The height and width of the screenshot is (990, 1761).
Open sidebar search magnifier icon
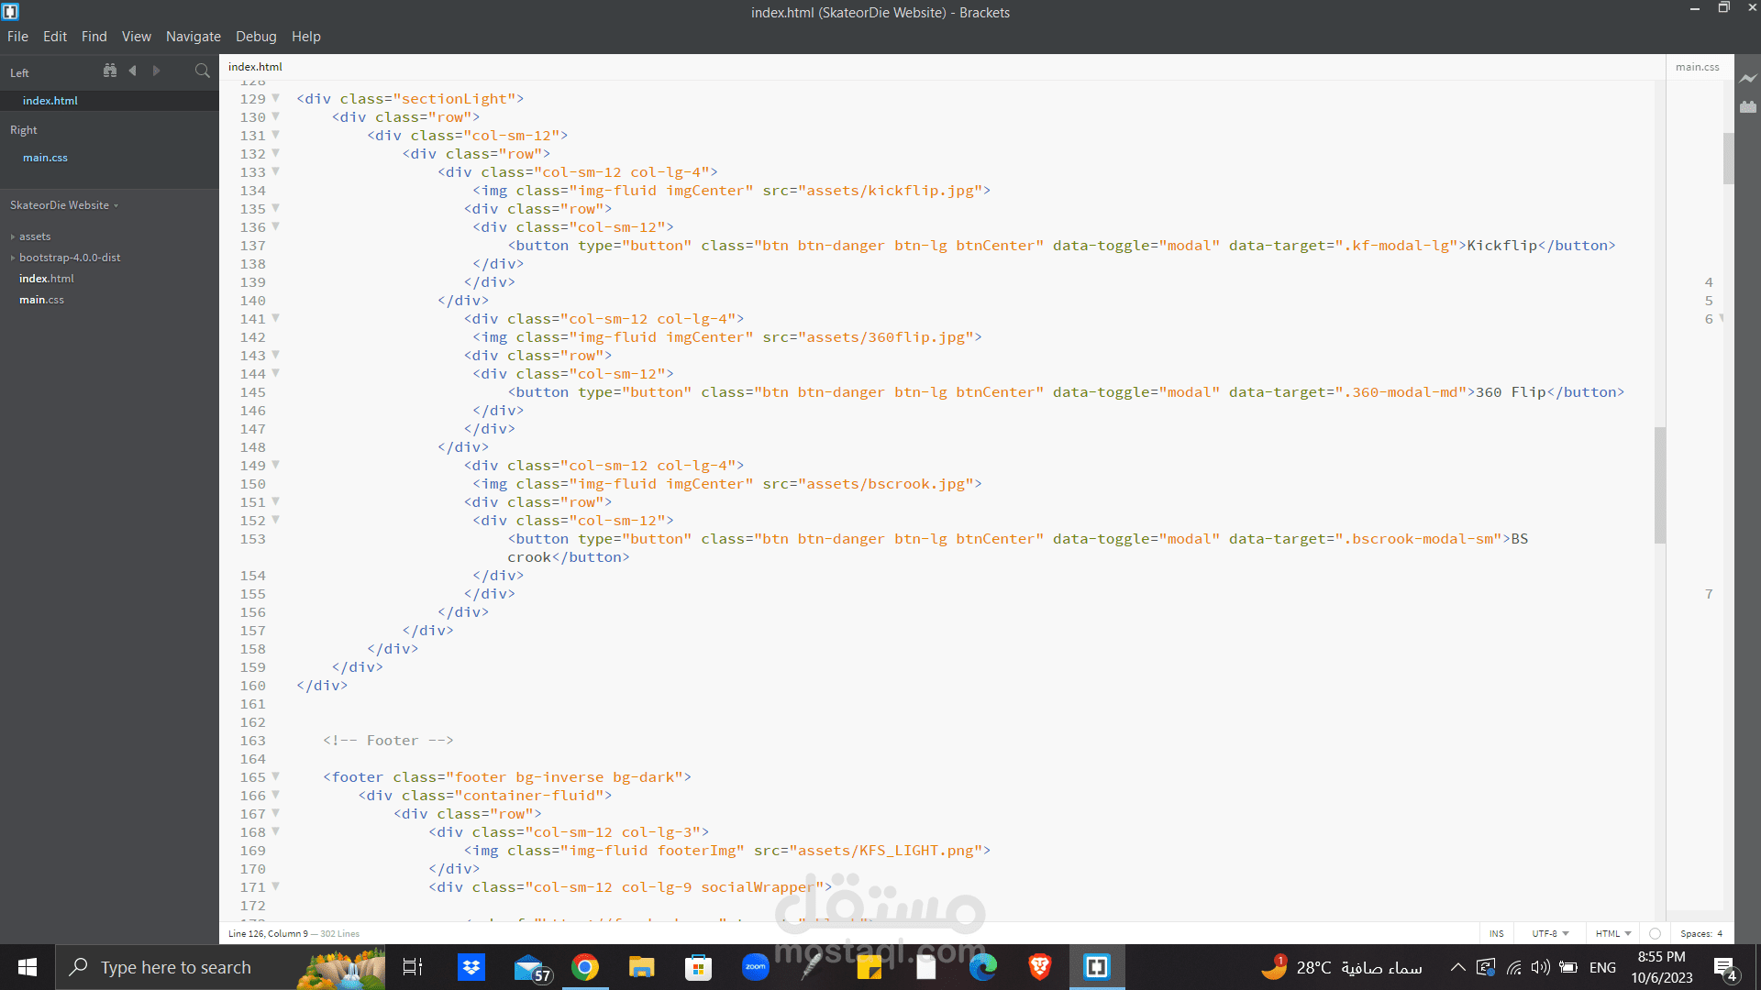click(203, 71)
